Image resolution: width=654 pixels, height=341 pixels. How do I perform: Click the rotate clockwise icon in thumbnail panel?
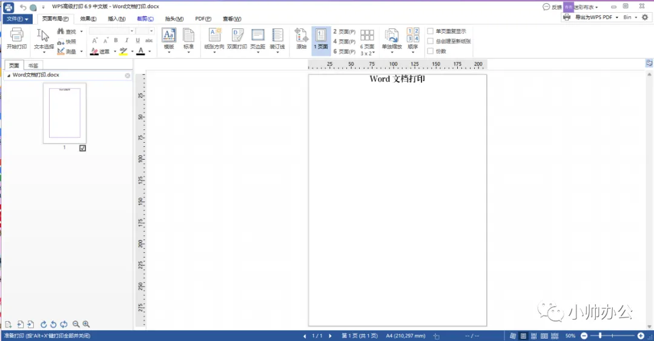point(44,324)
